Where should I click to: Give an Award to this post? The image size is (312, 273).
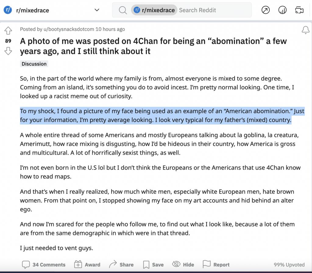(87, 265)
